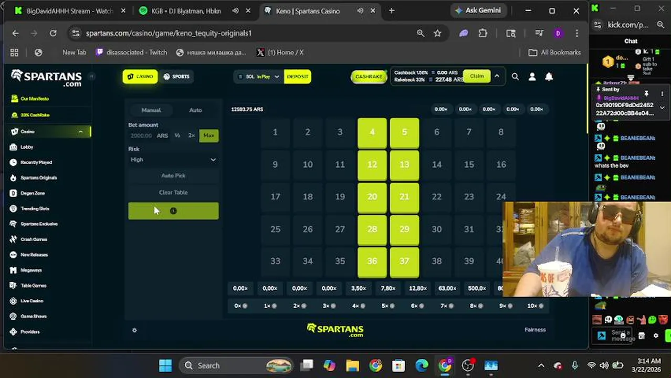Open Ask Gemini in browser
Image resolution: width=671 pixels, height=378 pixels.
[x=478, y=10]
